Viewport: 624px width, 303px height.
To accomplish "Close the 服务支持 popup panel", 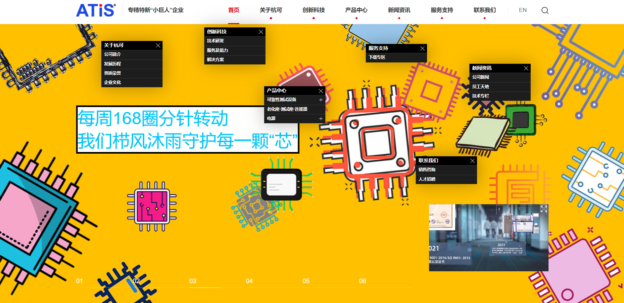I will click(x=422, y=49).
